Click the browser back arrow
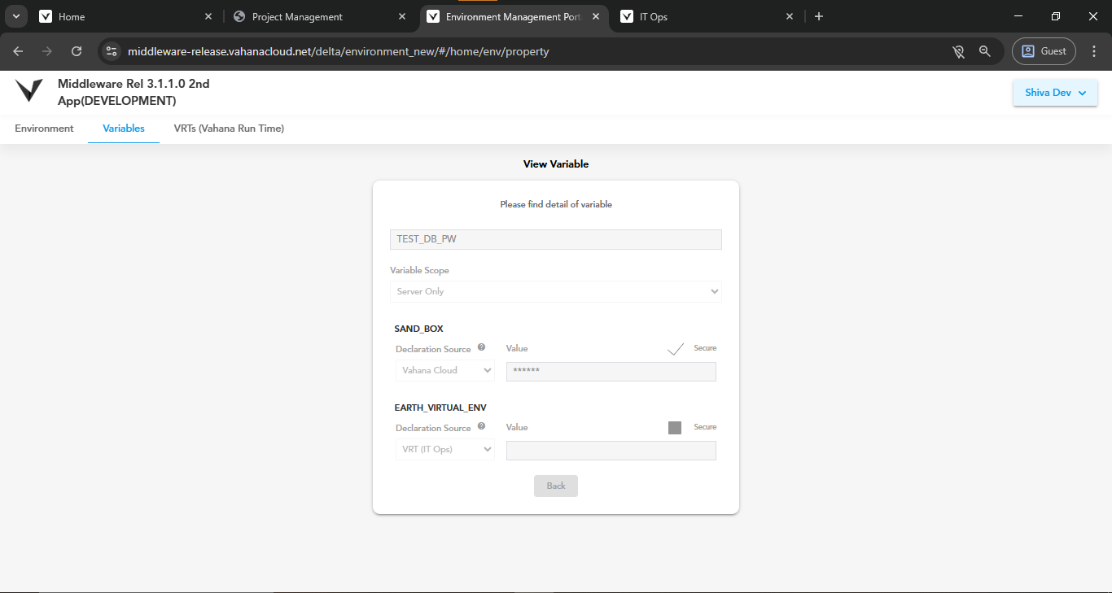 pyautogui.click(x=18, y=51)
